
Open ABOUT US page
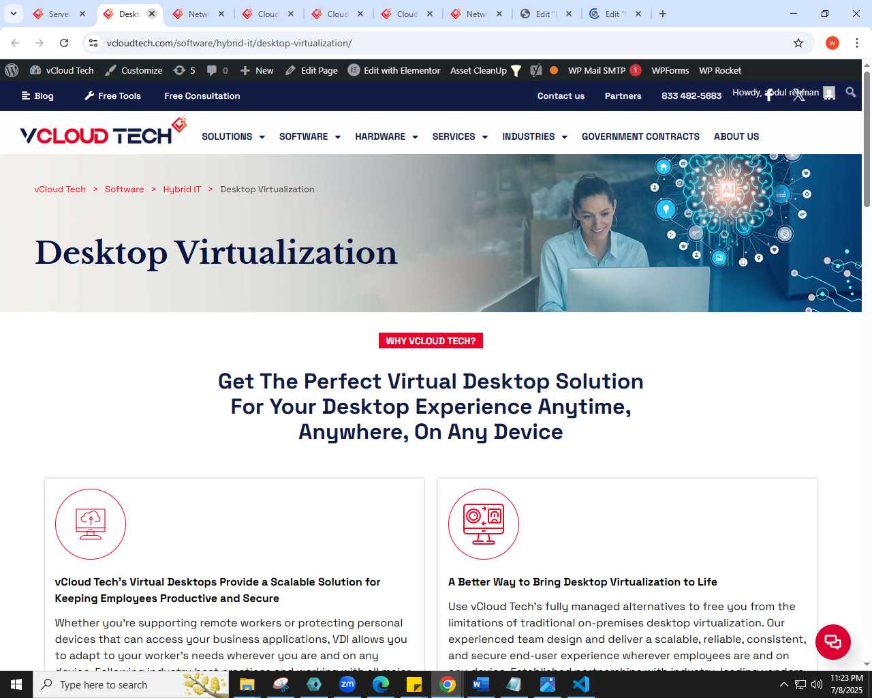pos(736,136)
